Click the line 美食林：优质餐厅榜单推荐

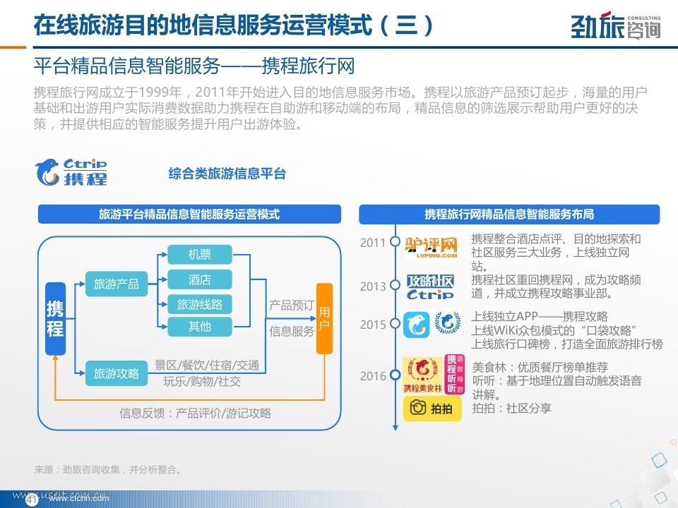(x=540, y=367)
